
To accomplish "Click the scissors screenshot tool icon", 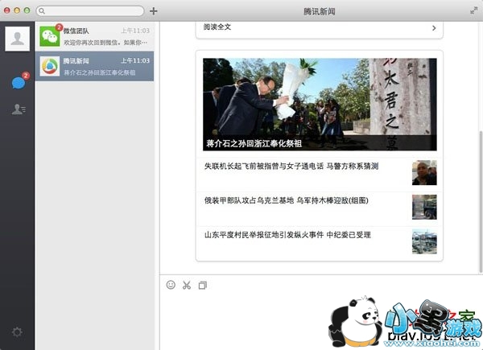I will pos(187,285).
